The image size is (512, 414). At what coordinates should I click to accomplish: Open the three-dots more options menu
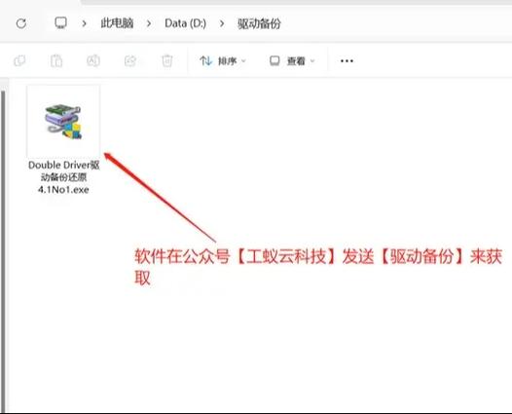click(347, 60)
